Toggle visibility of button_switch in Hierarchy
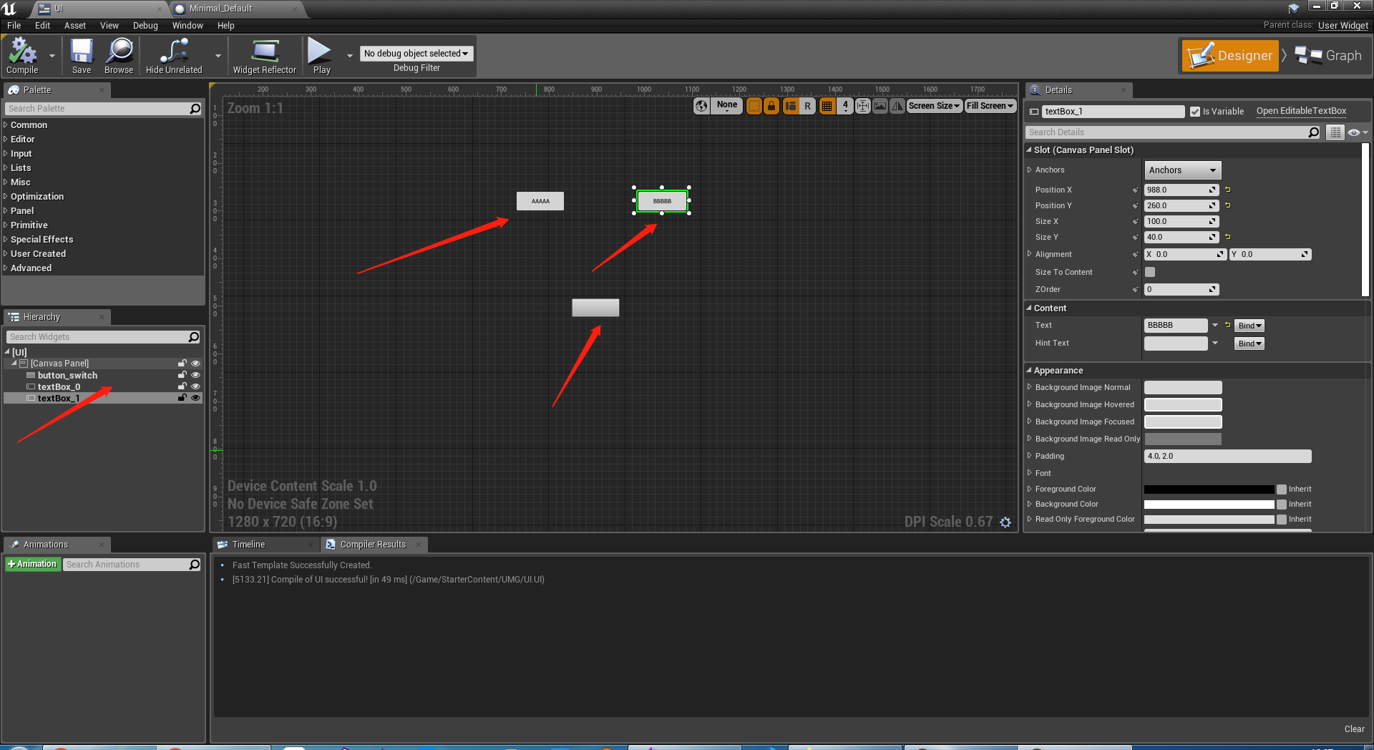 pos(195,375)
